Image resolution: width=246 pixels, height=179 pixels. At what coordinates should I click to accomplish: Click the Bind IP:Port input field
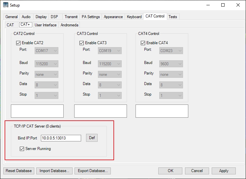61,138
